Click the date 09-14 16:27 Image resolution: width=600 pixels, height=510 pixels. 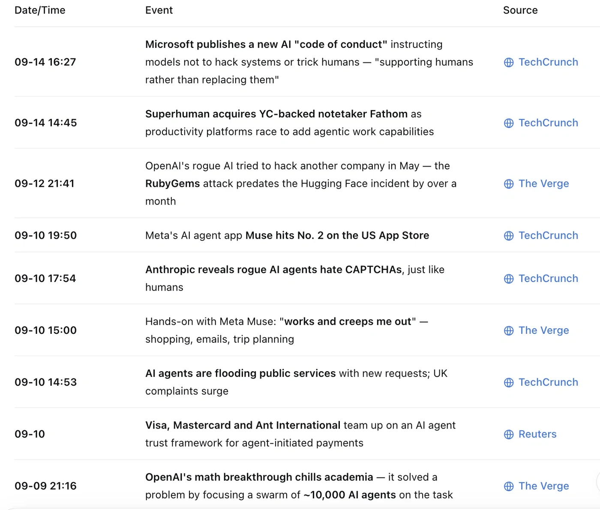pos(45,62)
